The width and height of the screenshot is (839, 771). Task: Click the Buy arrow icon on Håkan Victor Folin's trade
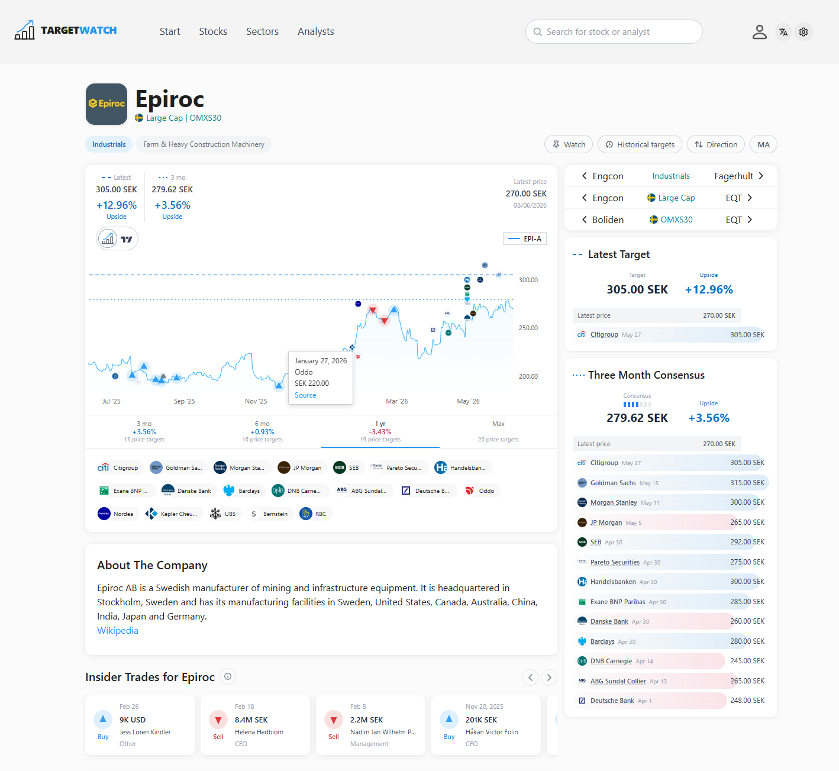tap(449, 719)
